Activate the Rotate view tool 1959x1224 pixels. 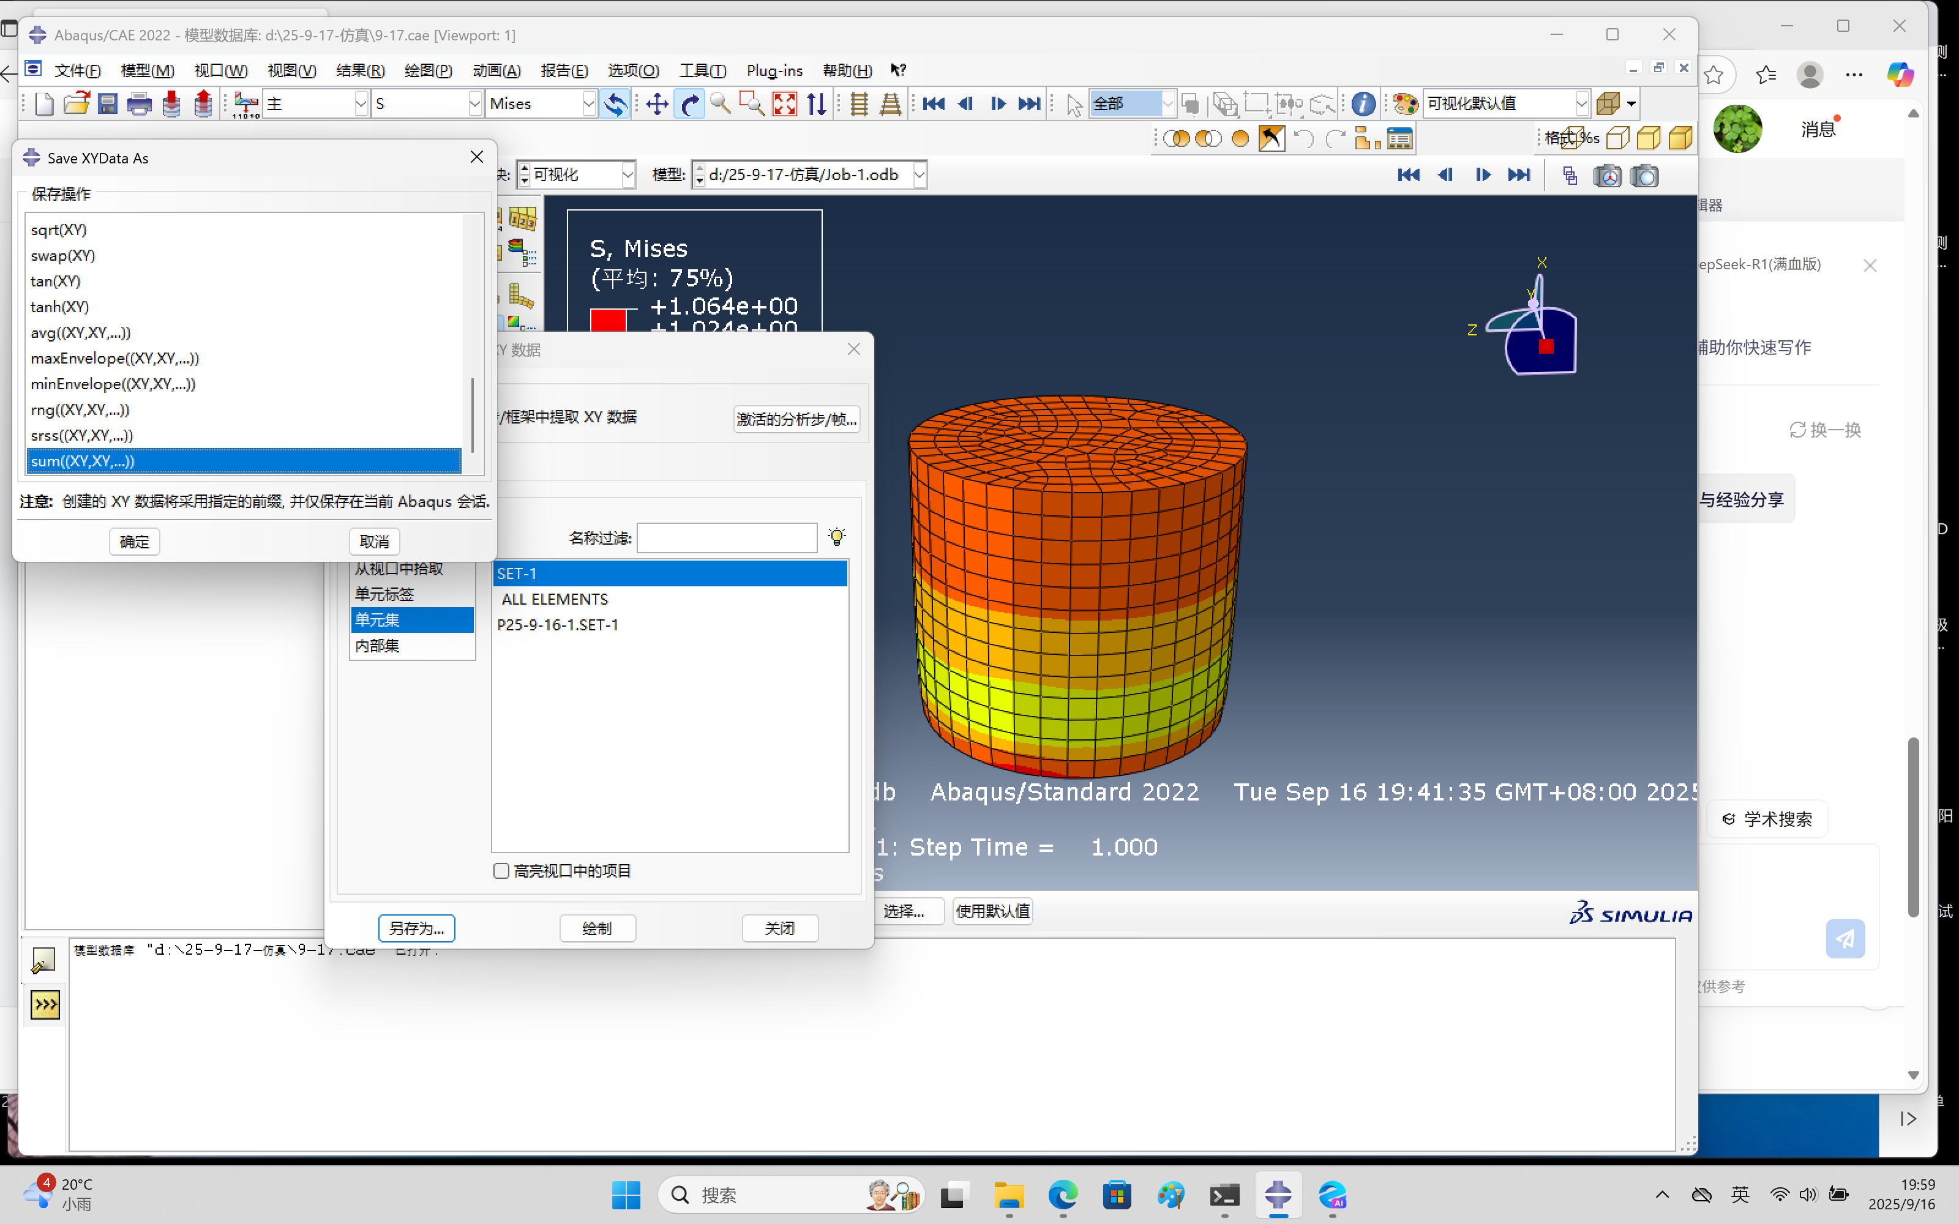pyautogui.click(x=689, y=103)
